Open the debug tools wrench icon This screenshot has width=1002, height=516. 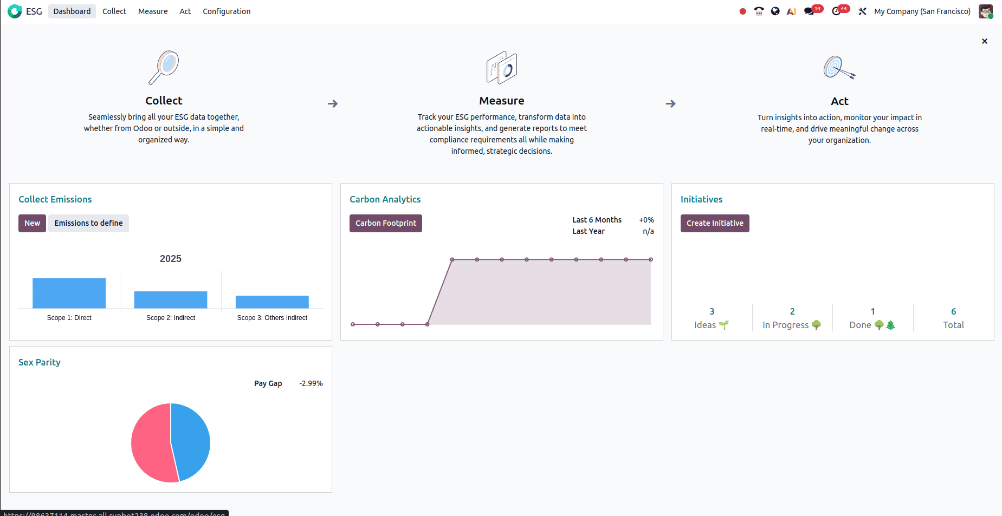[x=862, y=11]
